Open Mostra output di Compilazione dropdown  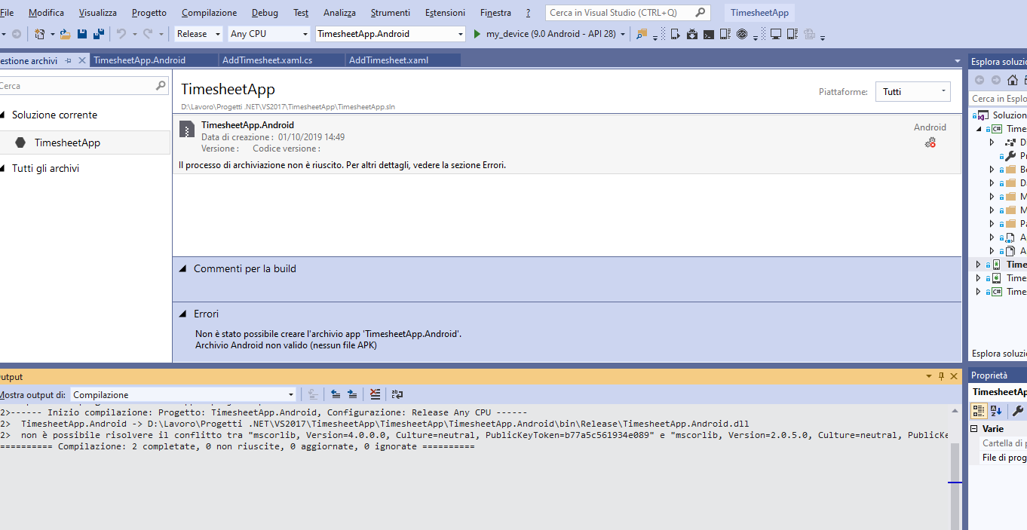(x=184, y=394)
